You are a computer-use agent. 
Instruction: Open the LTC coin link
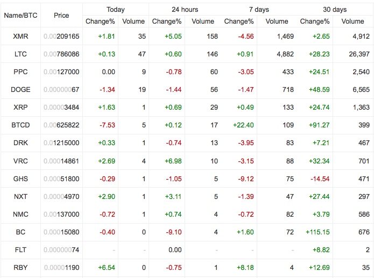click(20, 54)
